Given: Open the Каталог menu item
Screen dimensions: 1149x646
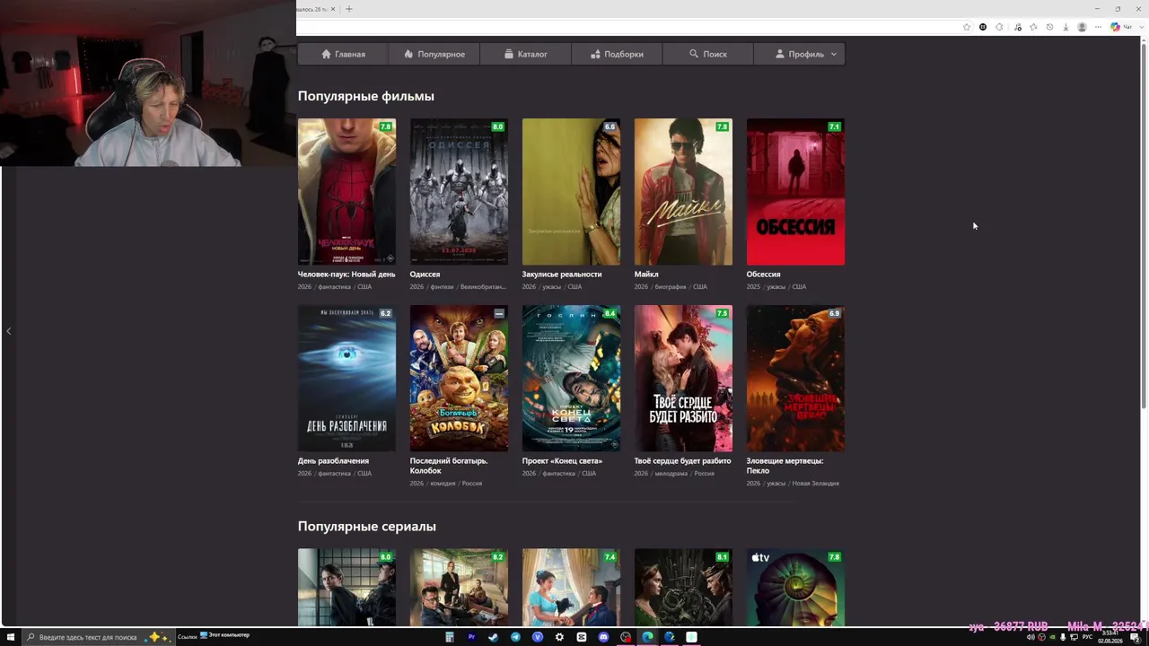Looking at the screenshot, I should click(525, 54).
